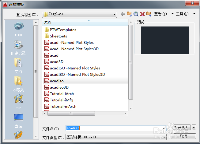Viewport: 200px width, 144px height.
Task: Select the PTWTemplates folder icon
Action: [47, 30]
